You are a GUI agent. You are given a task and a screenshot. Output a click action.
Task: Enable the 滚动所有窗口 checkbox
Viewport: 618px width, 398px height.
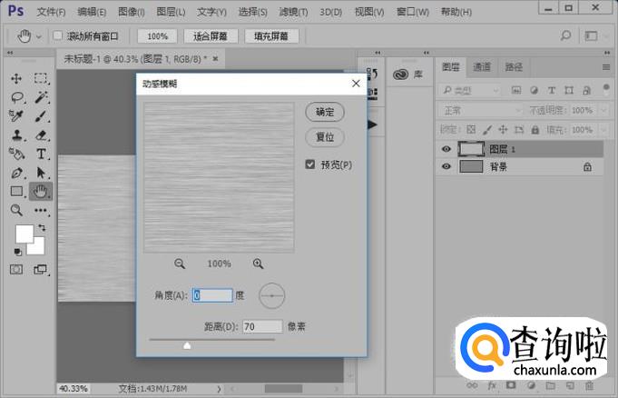[58, 36]
